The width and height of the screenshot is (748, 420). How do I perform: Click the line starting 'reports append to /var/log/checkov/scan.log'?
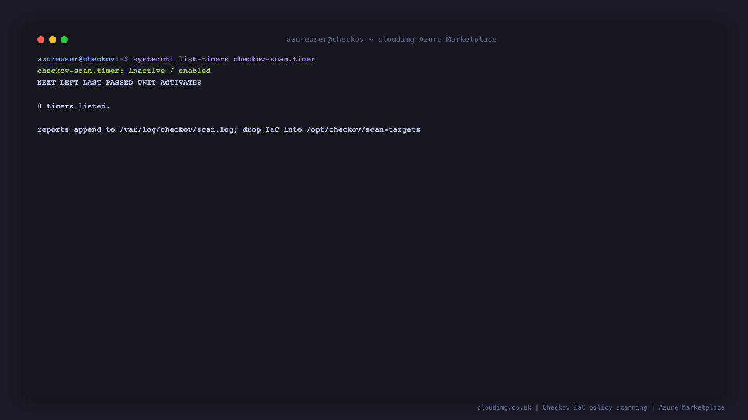(x=228, y=129)
